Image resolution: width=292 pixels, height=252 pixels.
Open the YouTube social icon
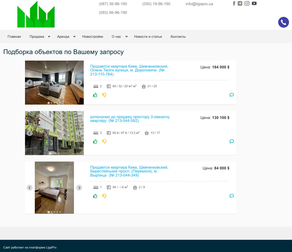(254, 4)
